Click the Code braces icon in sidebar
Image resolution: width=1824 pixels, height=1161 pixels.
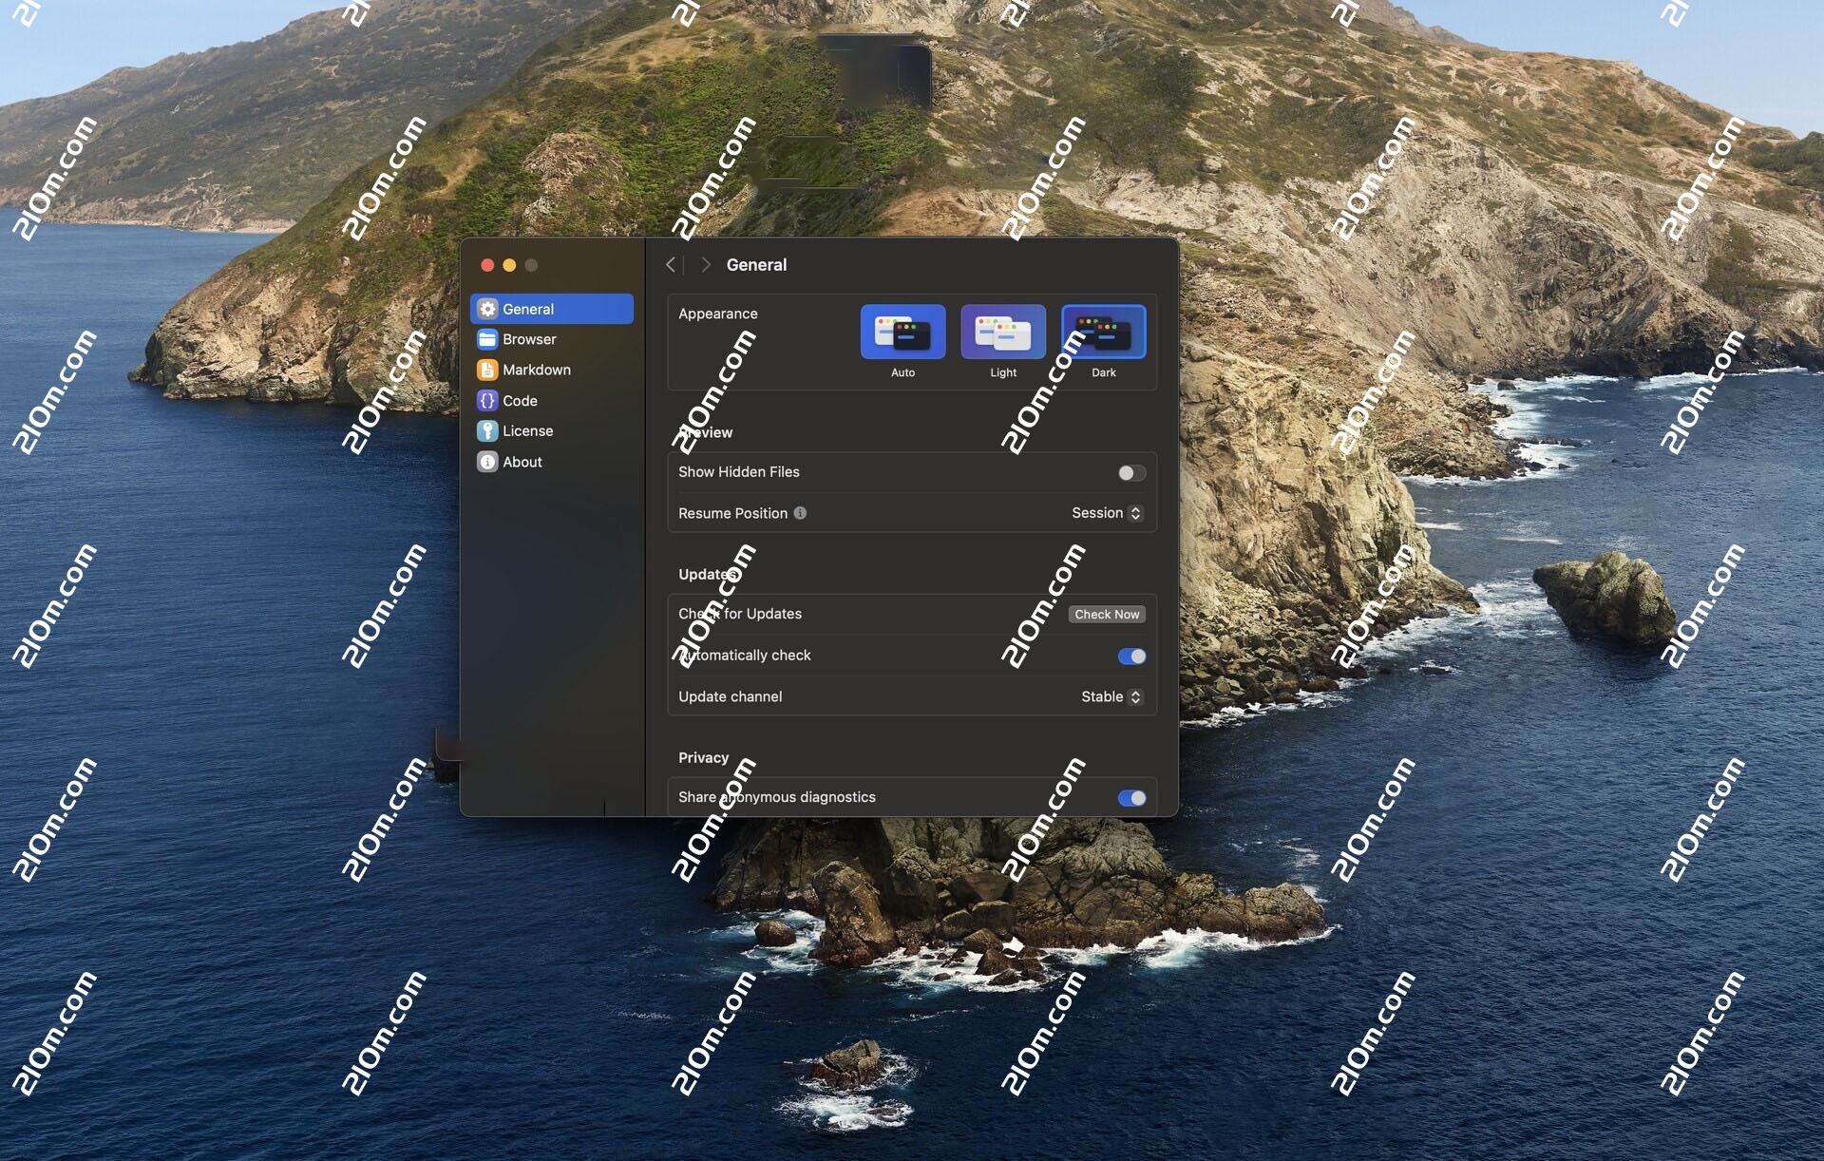pos(487,401)
